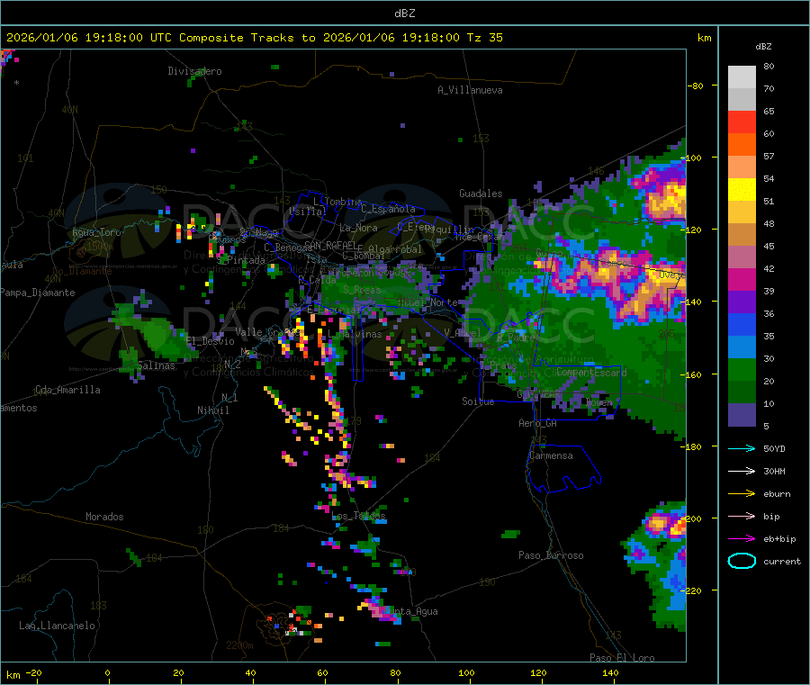
Task: Click the yellow eburn arrow legend icon
Action: tap(742, 494)
